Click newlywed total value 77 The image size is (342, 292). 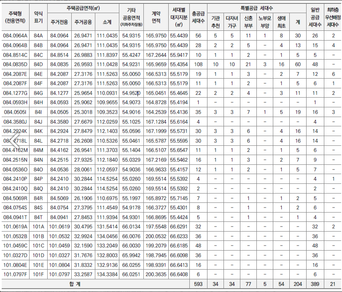tap(248, 284)
